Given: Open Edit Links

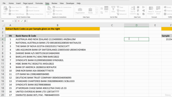Looking at the screenshot, I should [57, 14].
